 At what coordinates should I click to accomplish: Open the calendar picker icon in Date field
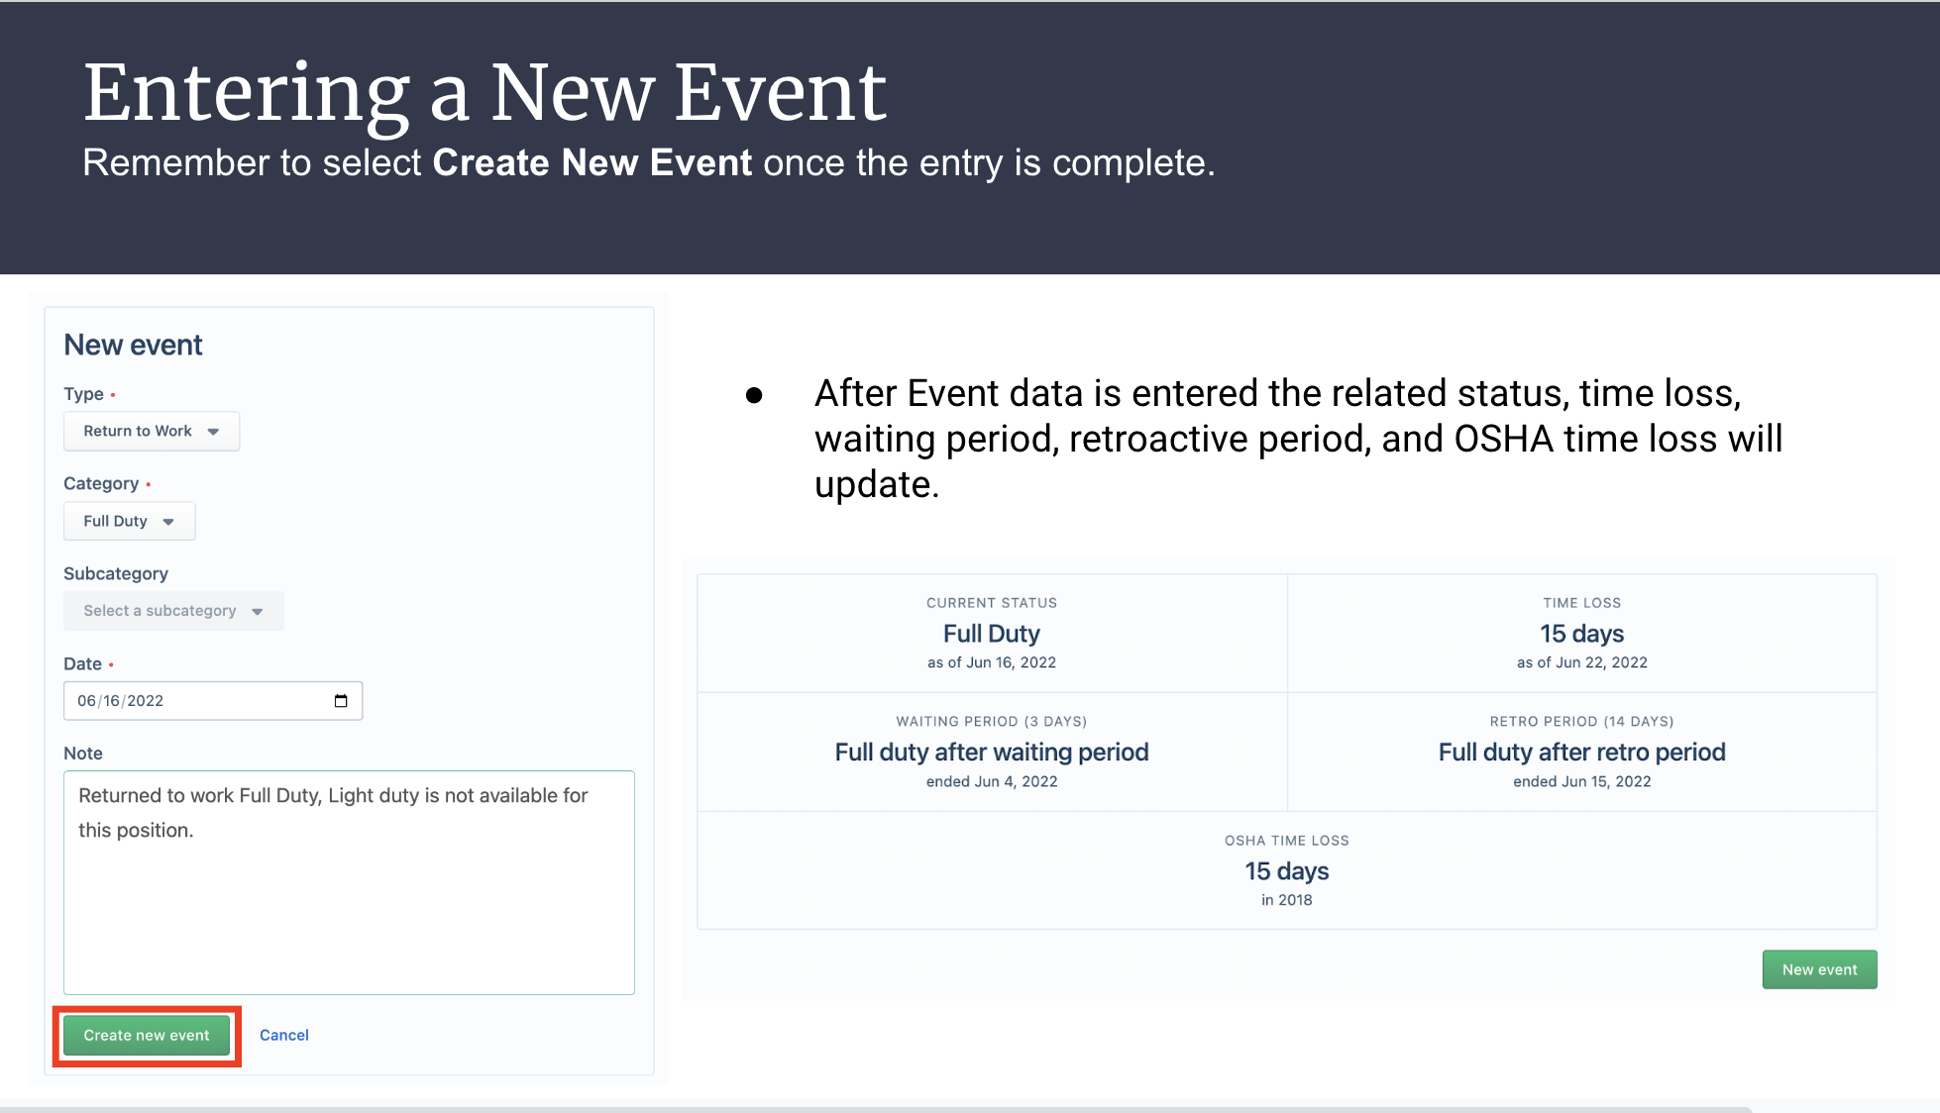tap(341, 701)
